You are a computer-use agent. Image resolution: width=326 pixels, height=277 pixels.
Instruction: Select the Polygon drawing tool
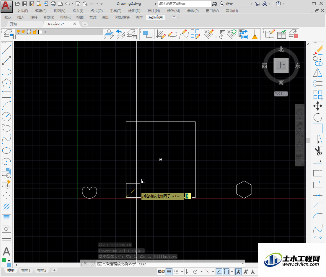point(6,83)
